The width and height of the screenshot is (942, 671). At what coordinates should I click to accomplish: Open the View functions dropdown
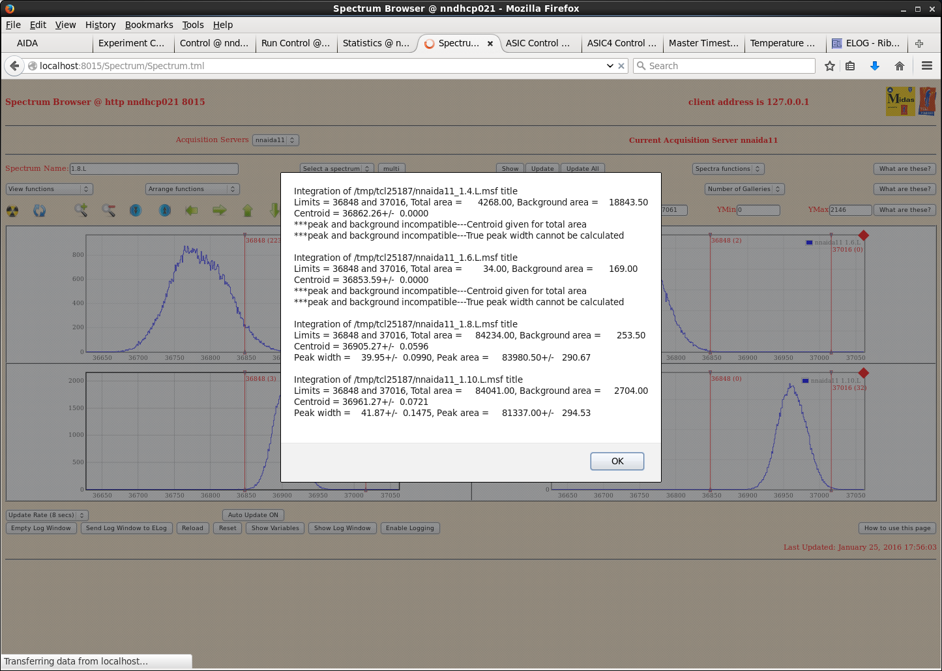click(49, 189)
